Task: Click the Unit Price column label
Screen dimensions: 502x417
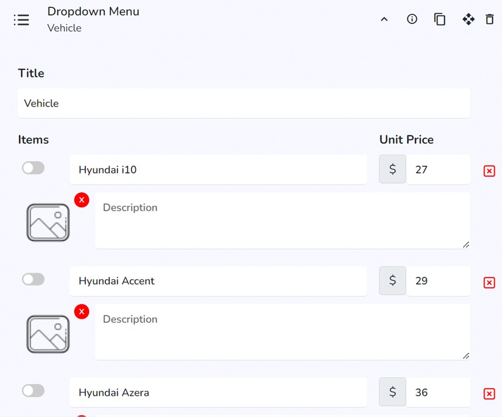Action: (407, 139)
